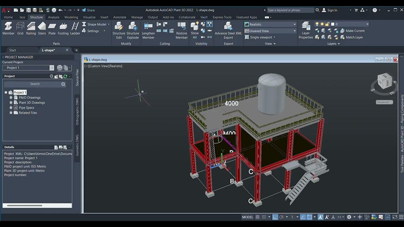The image size is (404, 227).
Task: Toggle snap mode in the status bar
Action: 264,217
